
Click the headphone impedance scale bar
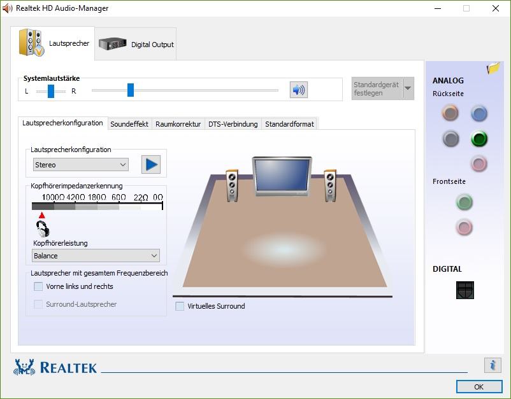point(97,206)
